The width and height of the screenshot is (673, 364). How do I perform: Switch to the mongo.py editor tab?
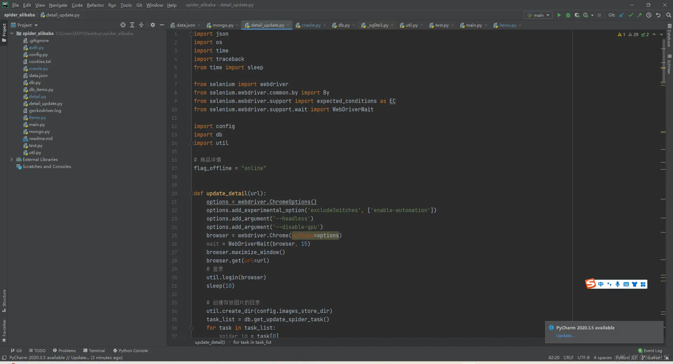(x=223, y=25)
